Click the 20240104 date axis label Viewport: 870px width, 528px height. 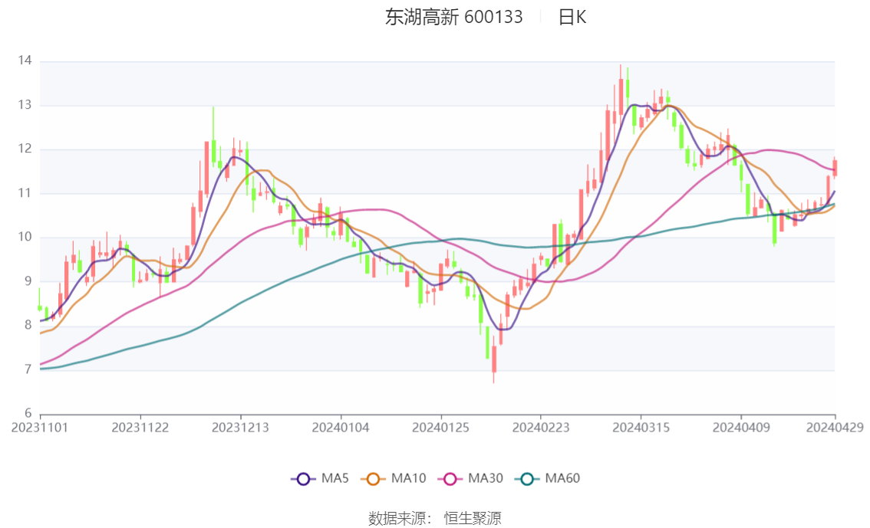340,427
